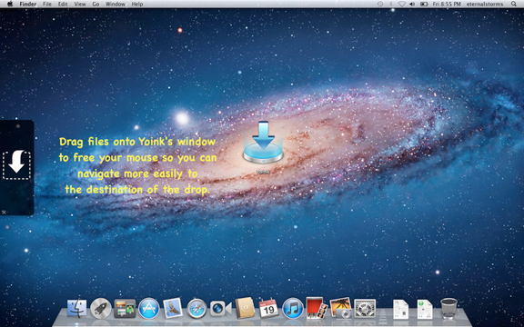Open Address Book in the Dock

[245, 308]
